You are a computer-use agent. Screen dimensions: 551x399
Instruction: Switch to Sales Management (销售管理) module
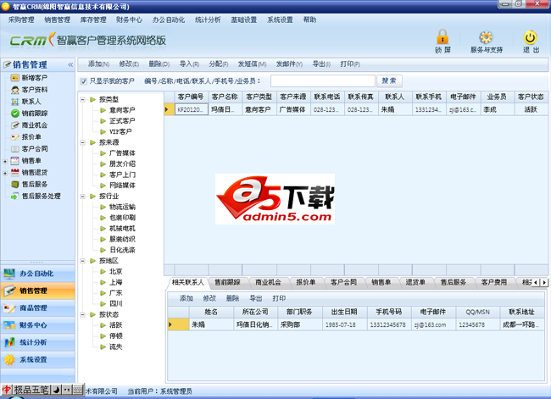pyautogui.click(x=37, y=291)
